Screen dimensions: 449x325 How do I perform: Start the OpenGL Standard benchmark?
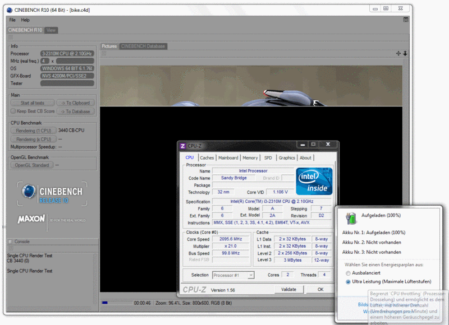(32, 165)
